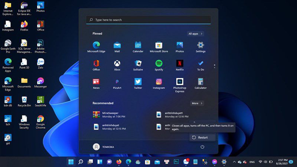The image size is (297, 167).
Task: Expand the All apps list
Action: click(x=195, y=34)
